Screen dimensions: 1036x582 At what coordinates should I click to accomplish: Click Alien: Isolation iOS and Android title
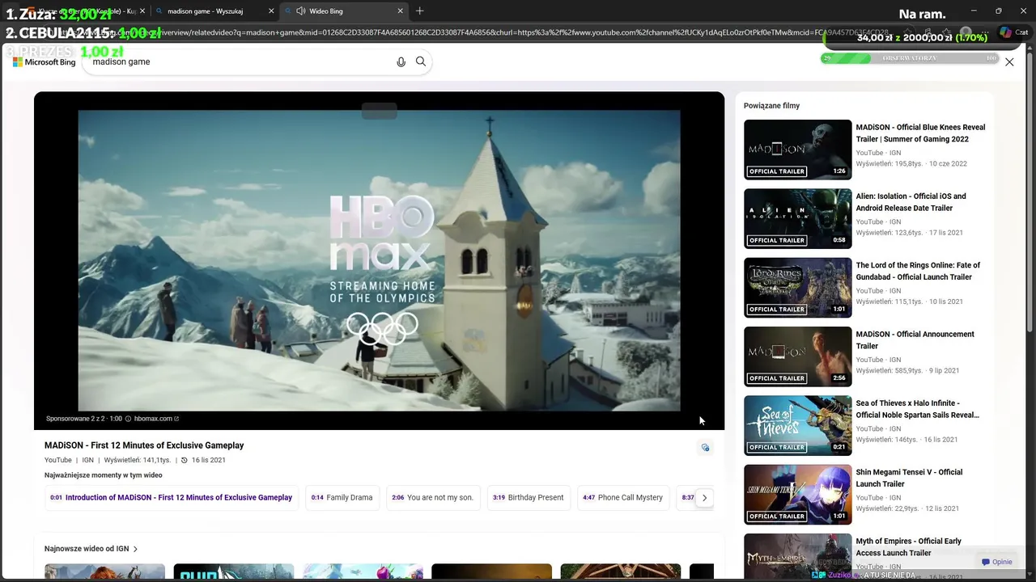click(x=911, y=202)
